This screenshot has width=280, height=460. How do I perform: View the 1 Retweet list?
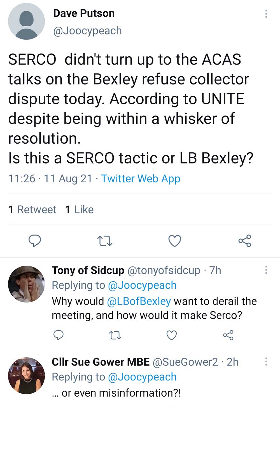pyautogui.click(x=32, y=210)
